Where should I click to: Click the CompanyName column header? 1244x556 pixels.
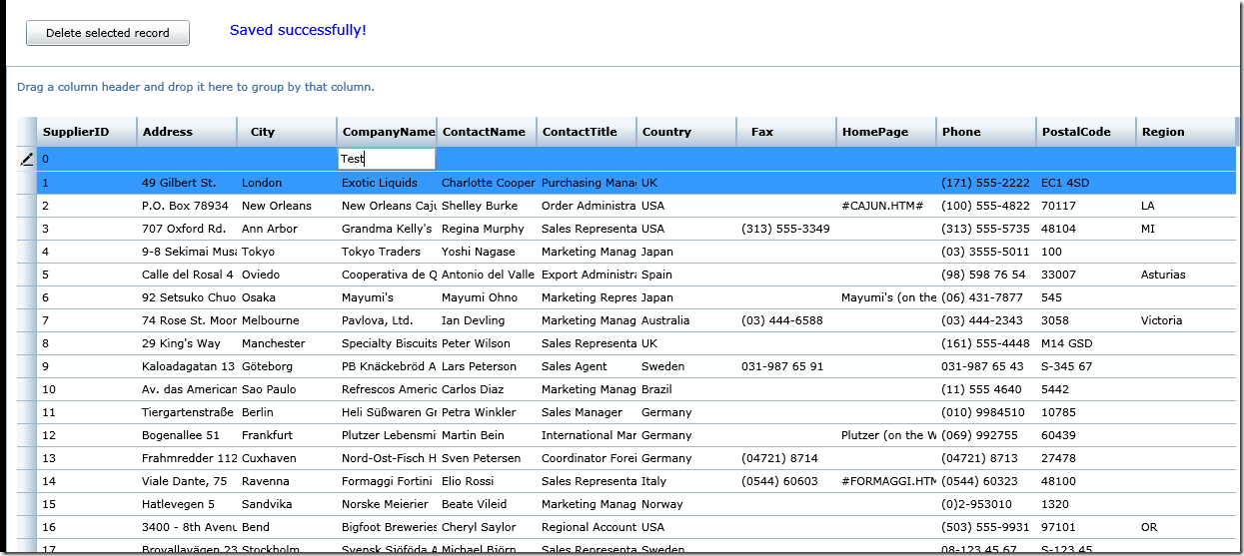tap(387, 132)
